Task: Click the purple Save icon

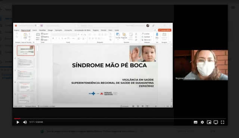Action: click(x=41, y=26)
